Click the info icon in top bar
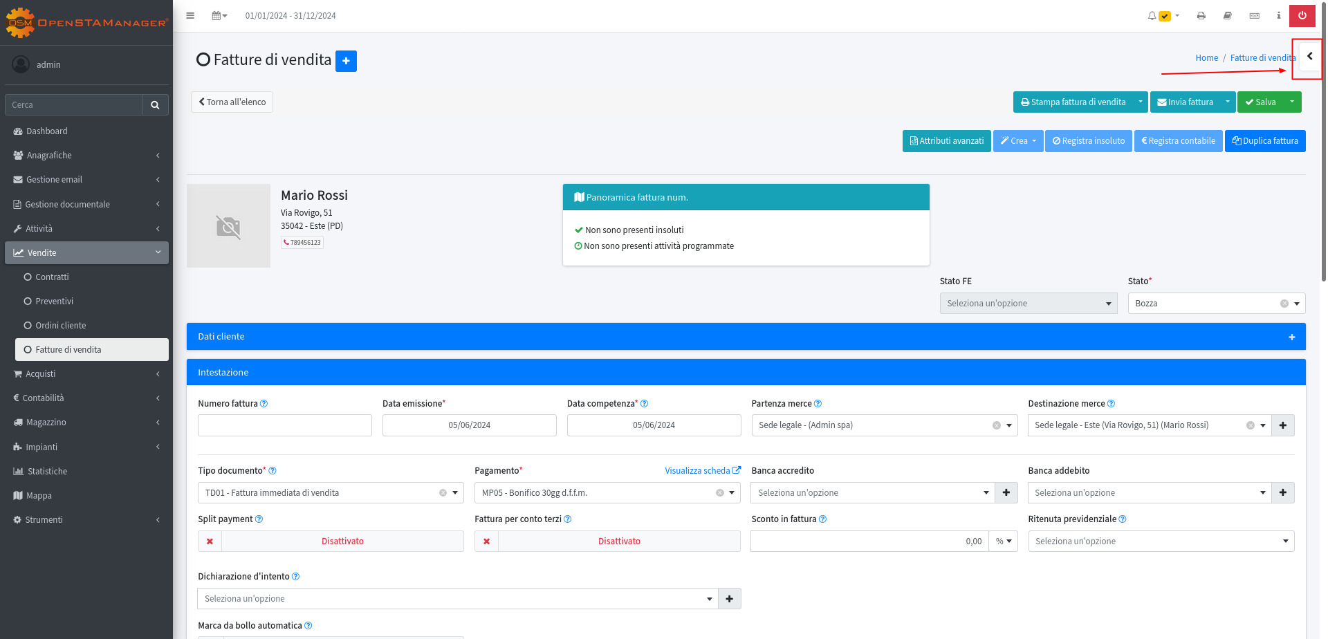1328x639 pixels. click(x=1278, y=16)
